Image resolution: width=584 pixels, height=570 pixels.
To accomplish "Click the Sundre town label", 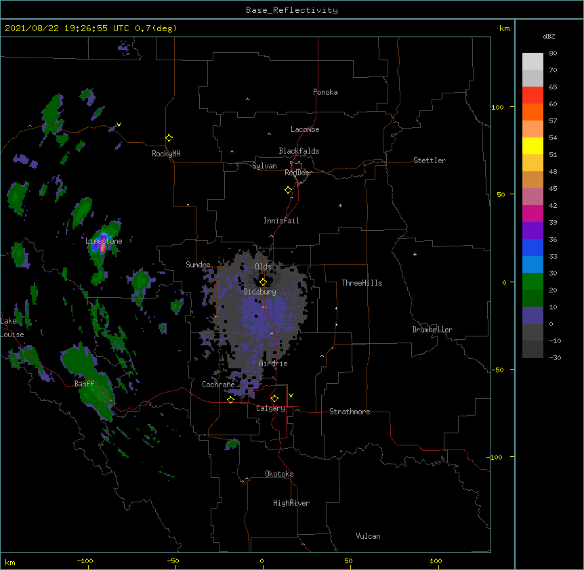I will coord(198,265).
